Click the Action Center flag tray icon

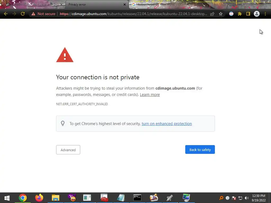pyautogui.click(x=234, y=198)
